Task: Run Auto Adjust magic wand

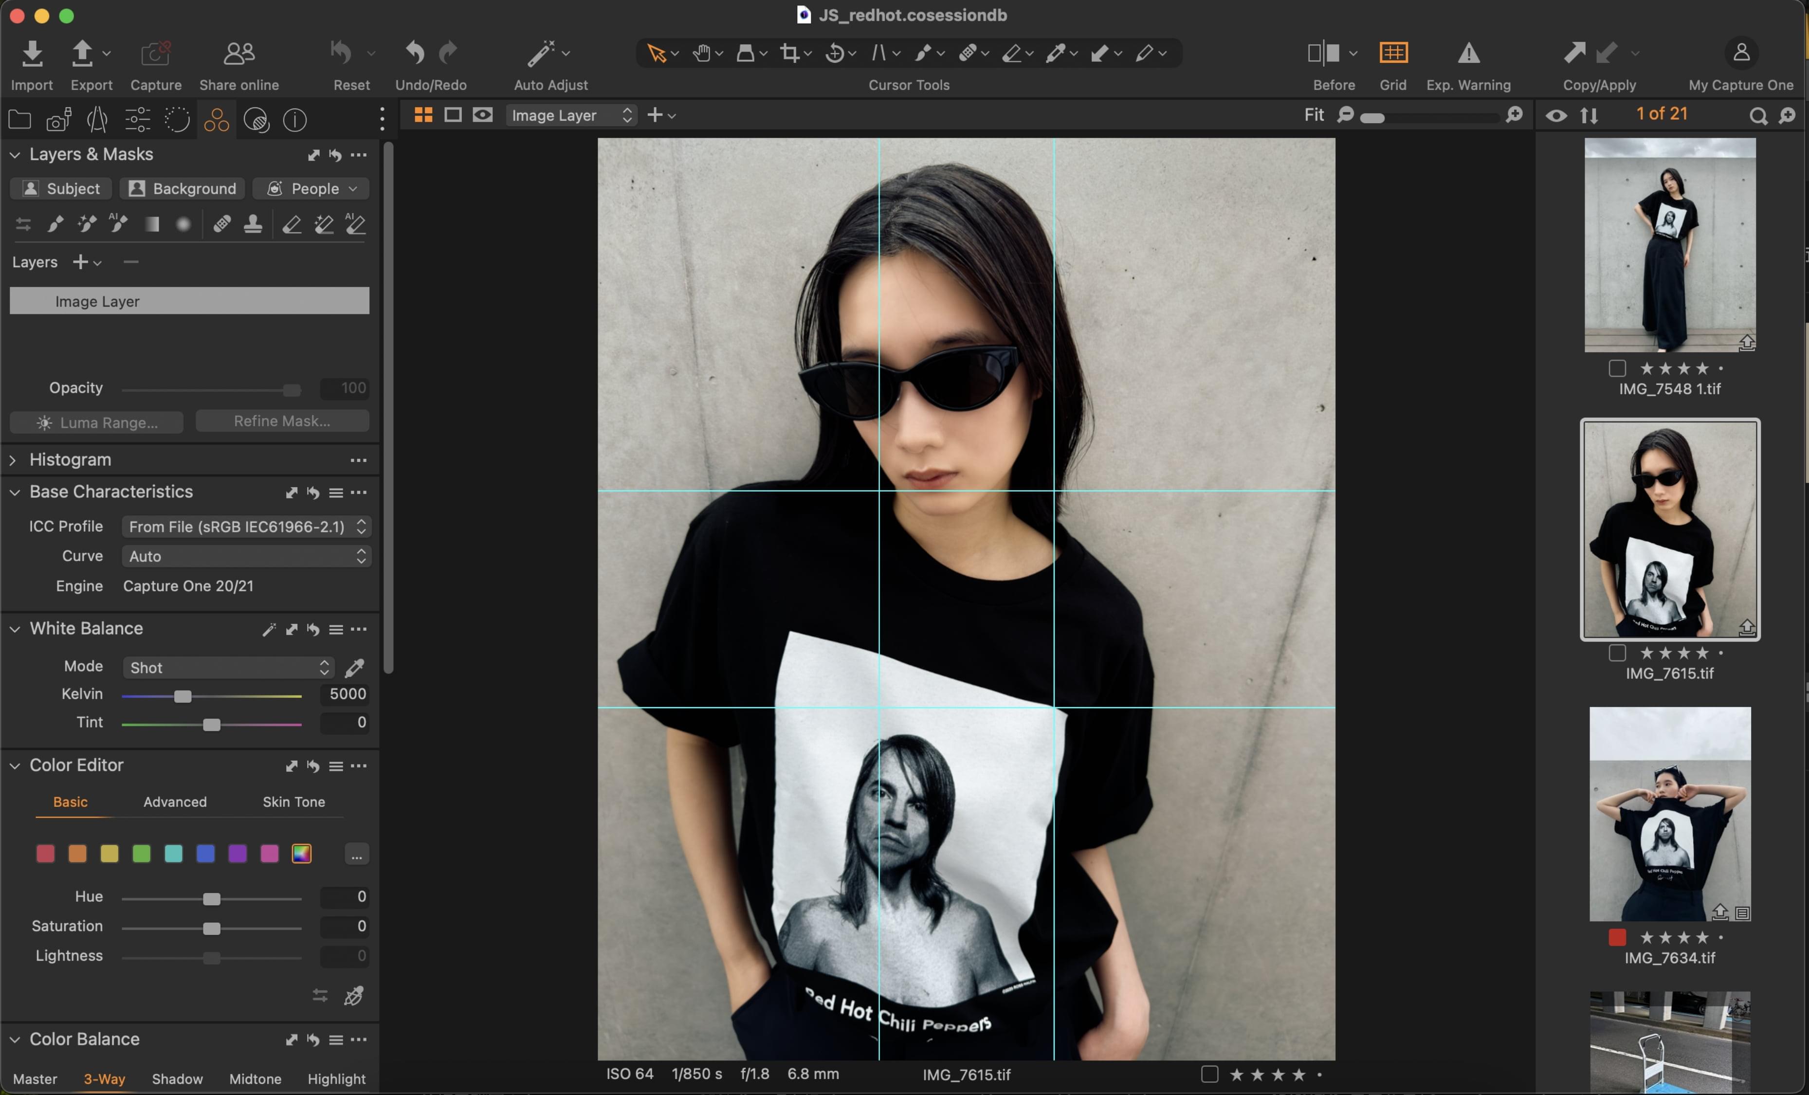Action: pos(542,54)
